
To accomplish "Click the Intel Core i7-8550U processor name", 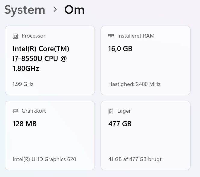I will [41, 59].
